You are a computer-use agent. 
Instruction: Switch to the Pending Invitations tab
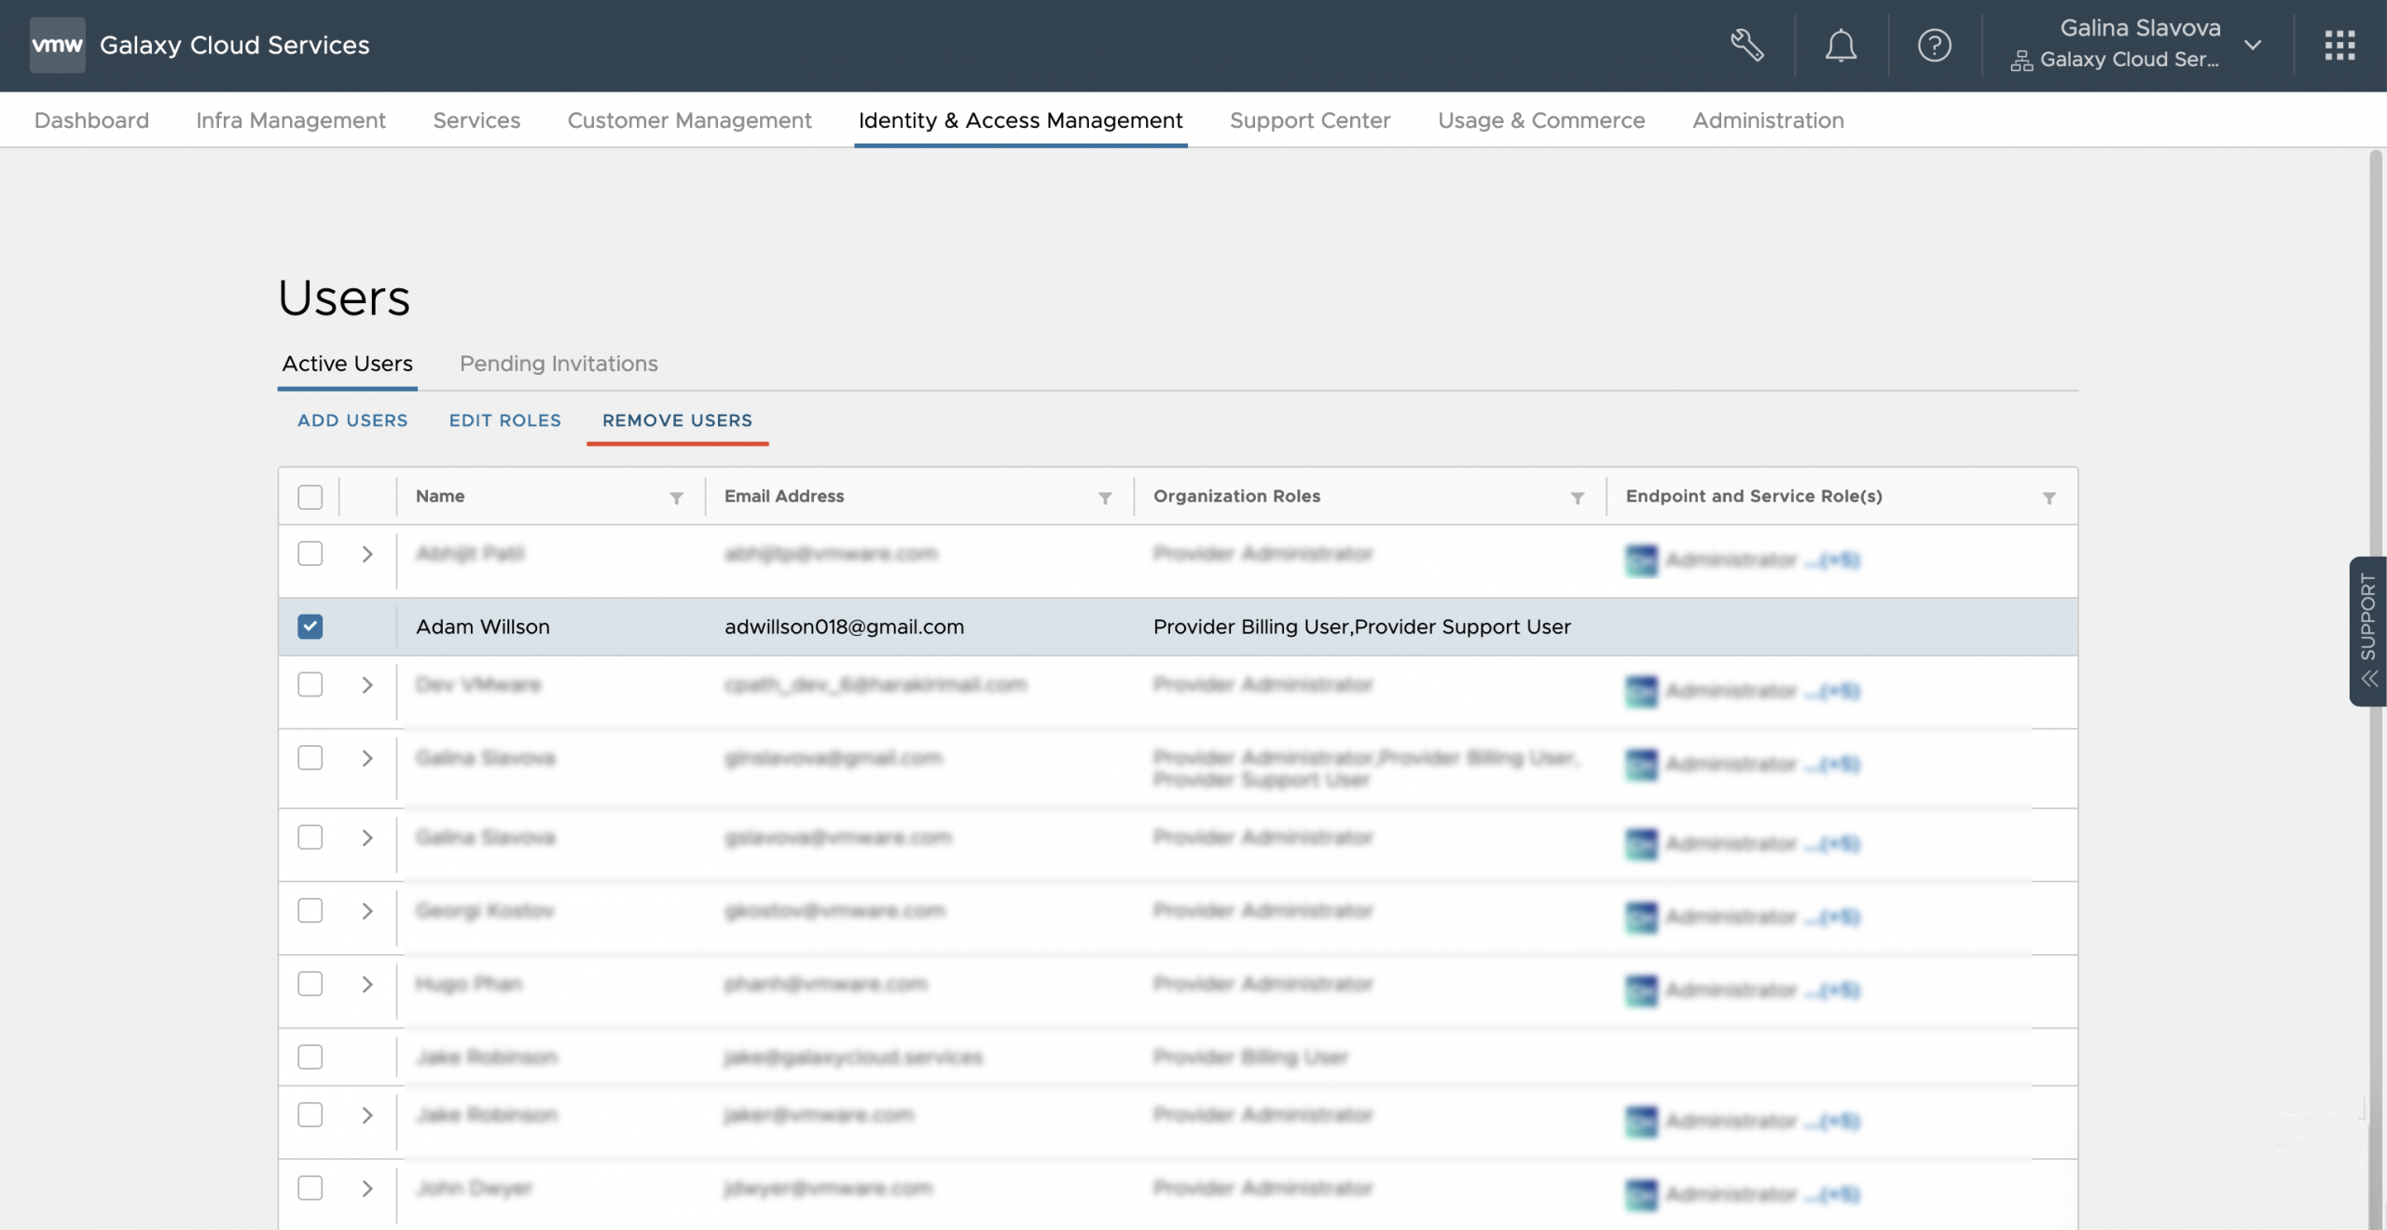click(x=558, y=364)
